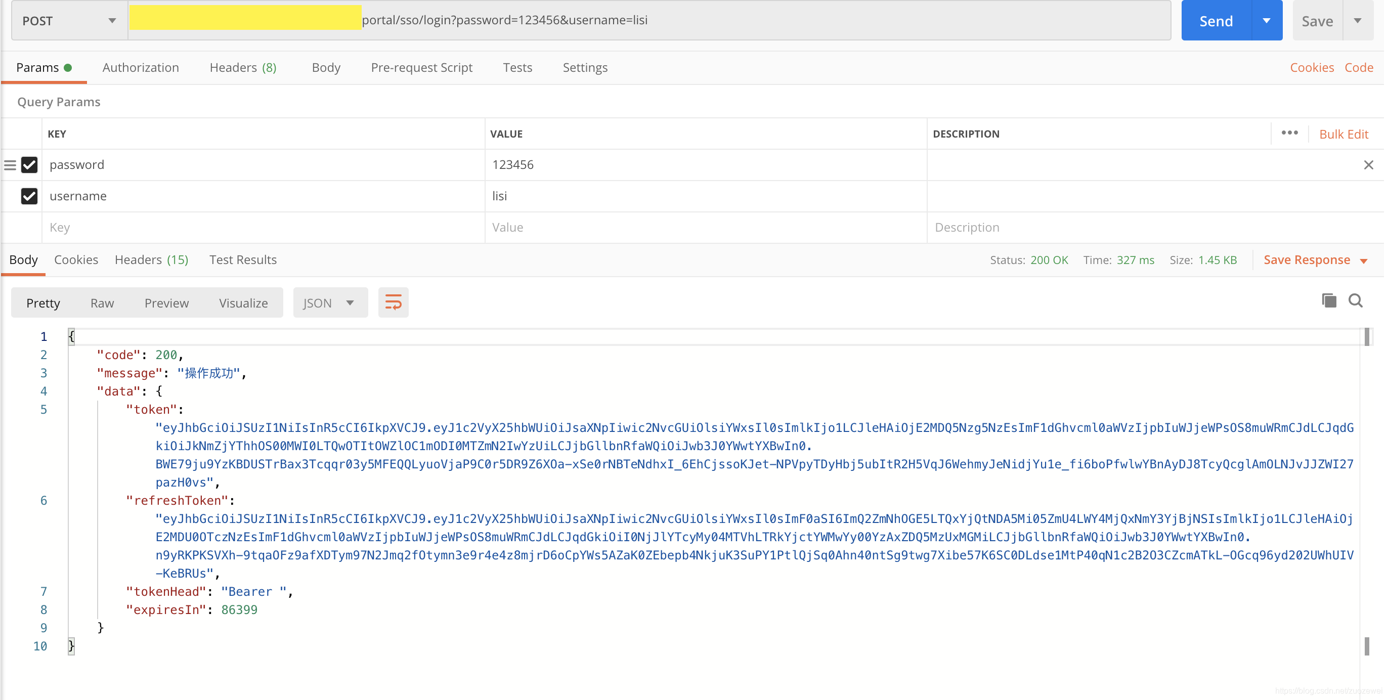Copy response body with clipboard icon
This screenshot has height=700, width=1387.
pos(1329,300)
